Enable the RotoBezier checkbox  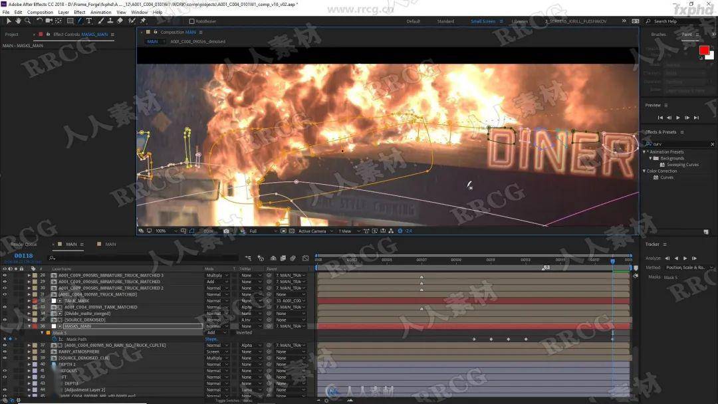click(x=191, y=21)
